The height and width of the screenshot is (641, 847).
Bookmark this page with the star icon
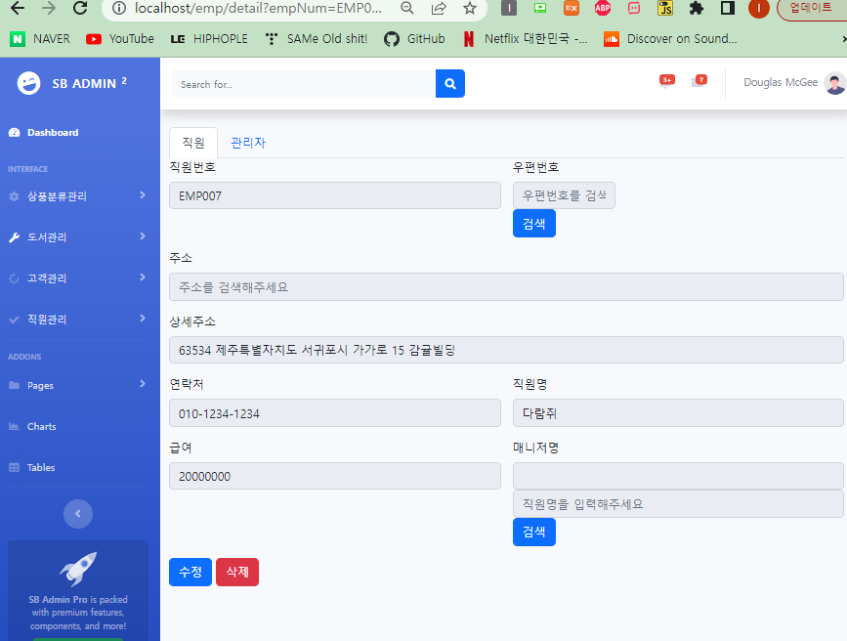[x=470, y=8]
